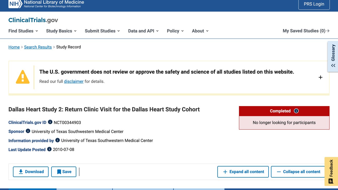Viewport: 338px width, 190px height.
Task: Expand the Policy menu
Action: coord(175,31)
